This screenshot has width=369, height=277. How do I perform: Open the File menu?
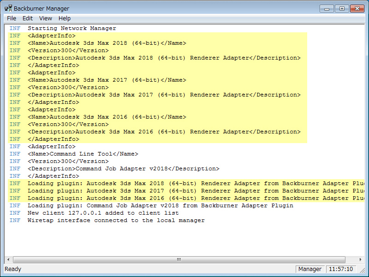point(12,18)
